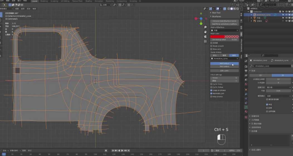Viewport: 293px width, 156px height.
Task: Switch to the Sculpting workspace tab
Action: 54,1
